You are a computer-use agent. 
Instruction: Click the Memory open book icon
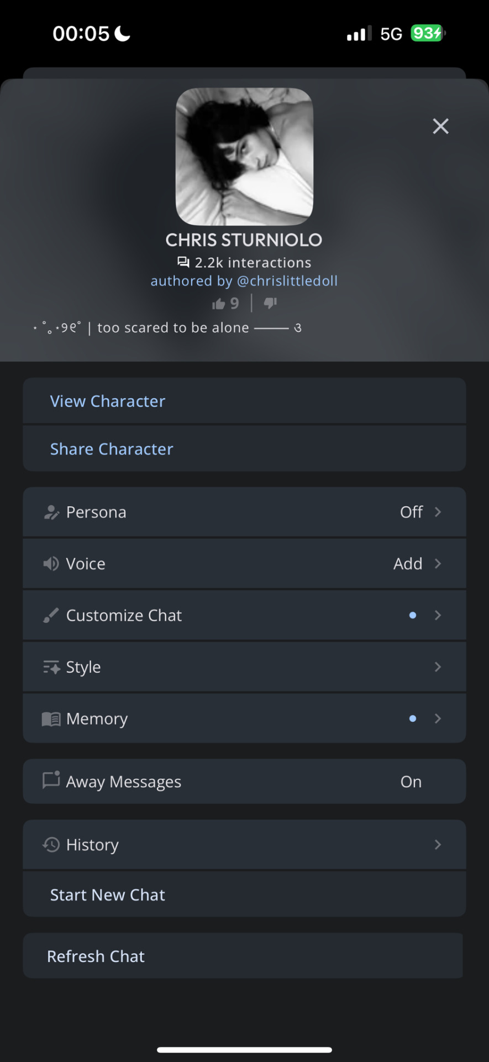(x=51, y=719)
